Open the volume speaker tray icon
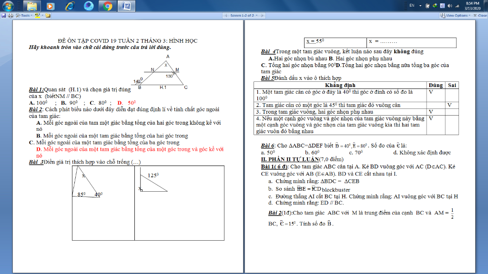This screenshot has height=274, width=488. pos(450,6)
